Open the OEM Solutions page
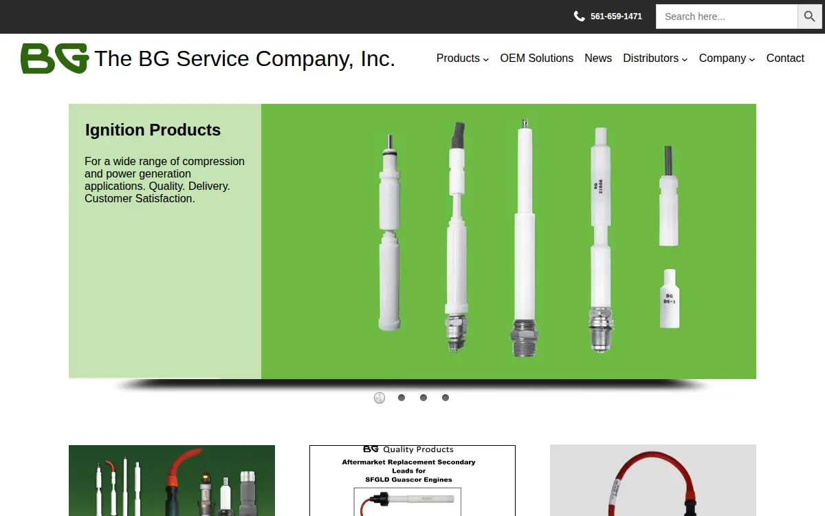Screen dimensions: 825x516 537,58
